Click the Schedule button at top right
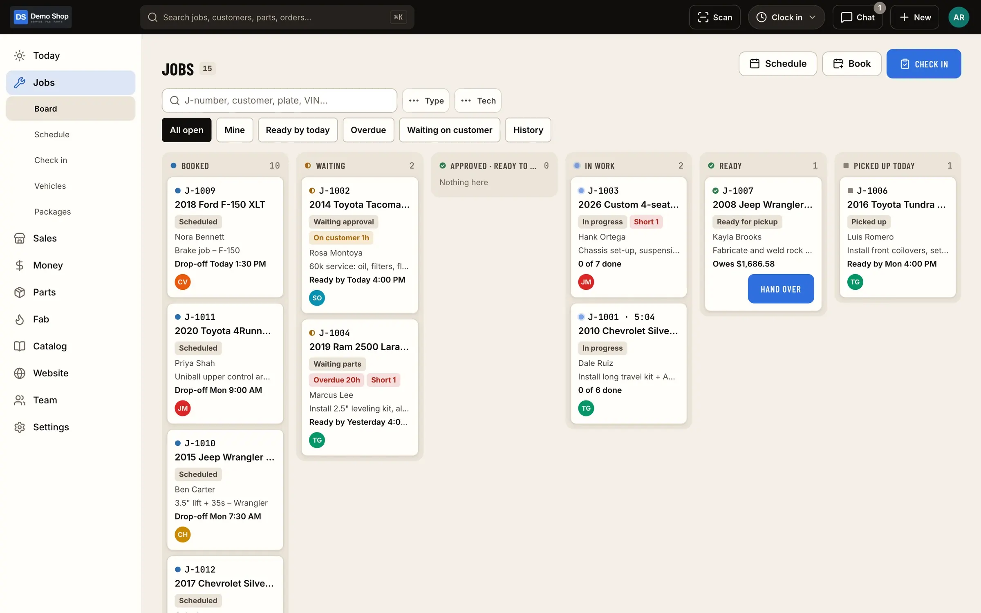This screenshot has width=981, height=613. click(x=778, y=64)
